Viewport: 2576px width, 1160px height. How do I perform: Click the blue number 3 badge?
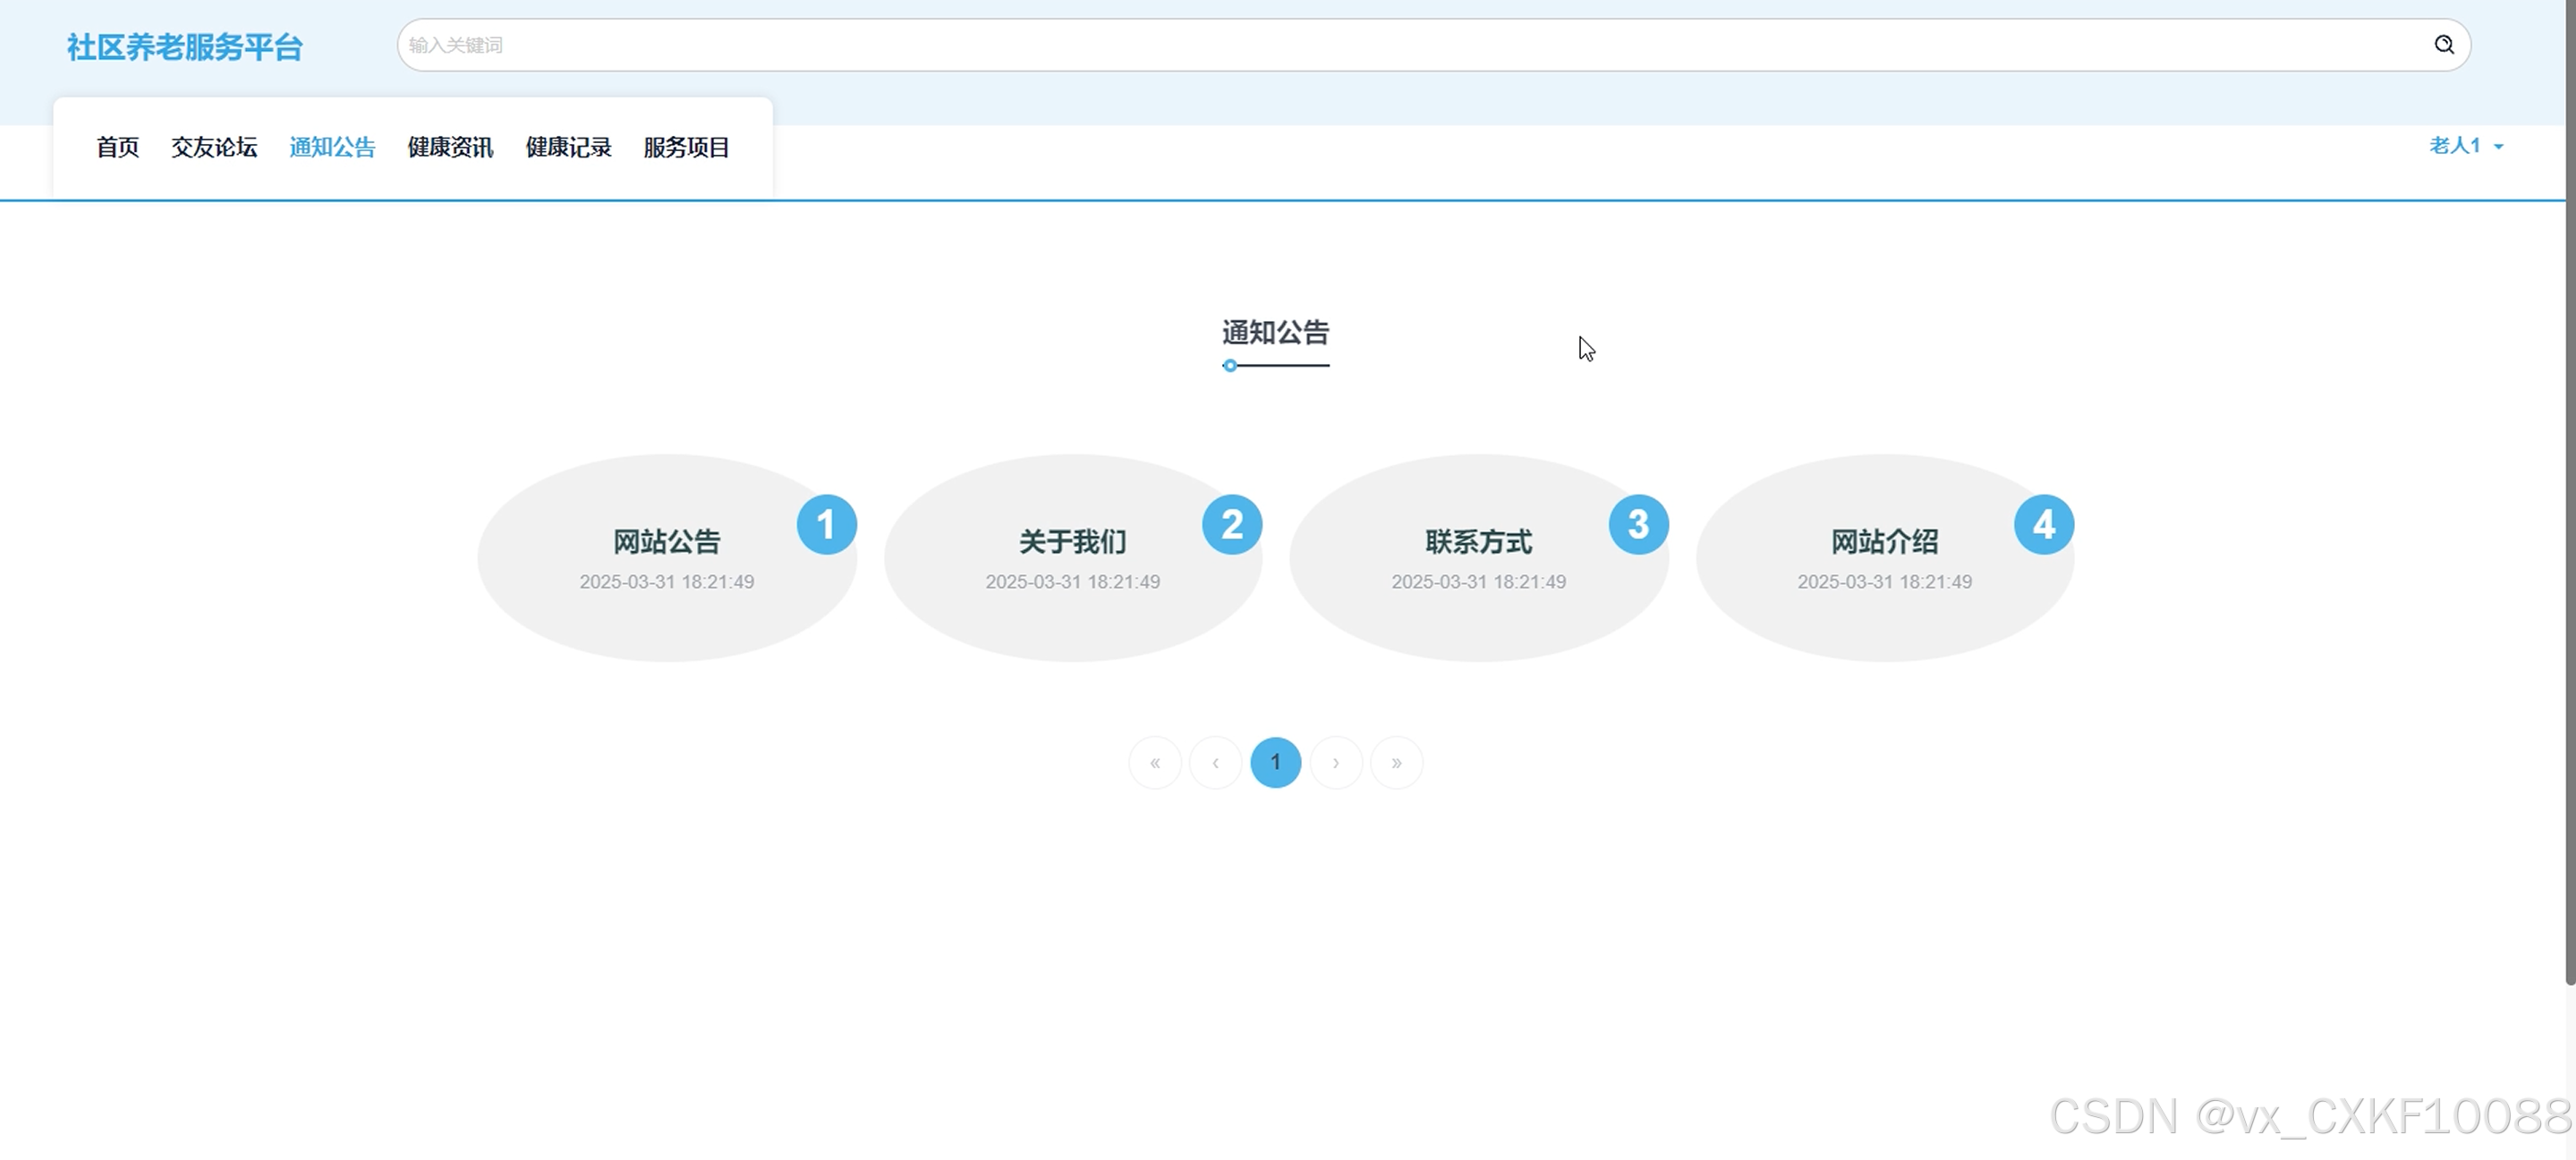click(x=1637, y=524)
